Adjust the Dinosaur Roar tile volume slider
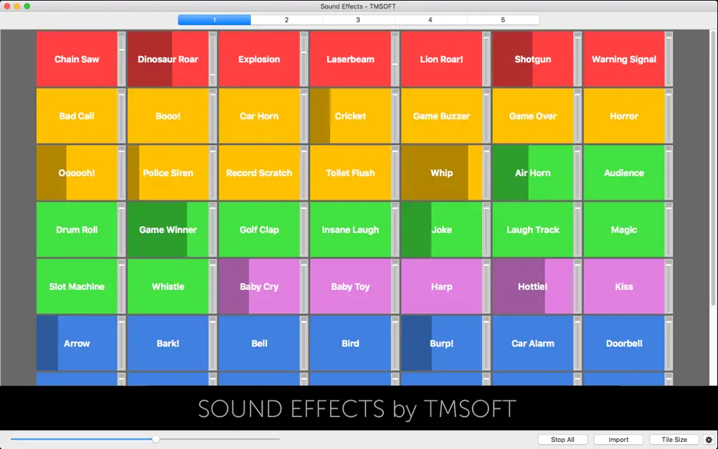 tap(213, 59)
